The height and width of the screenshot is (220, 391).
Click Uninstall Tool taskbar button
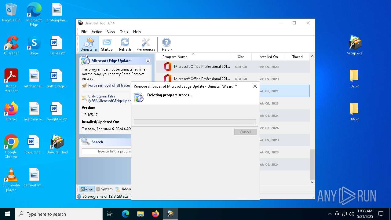point(170,214)
